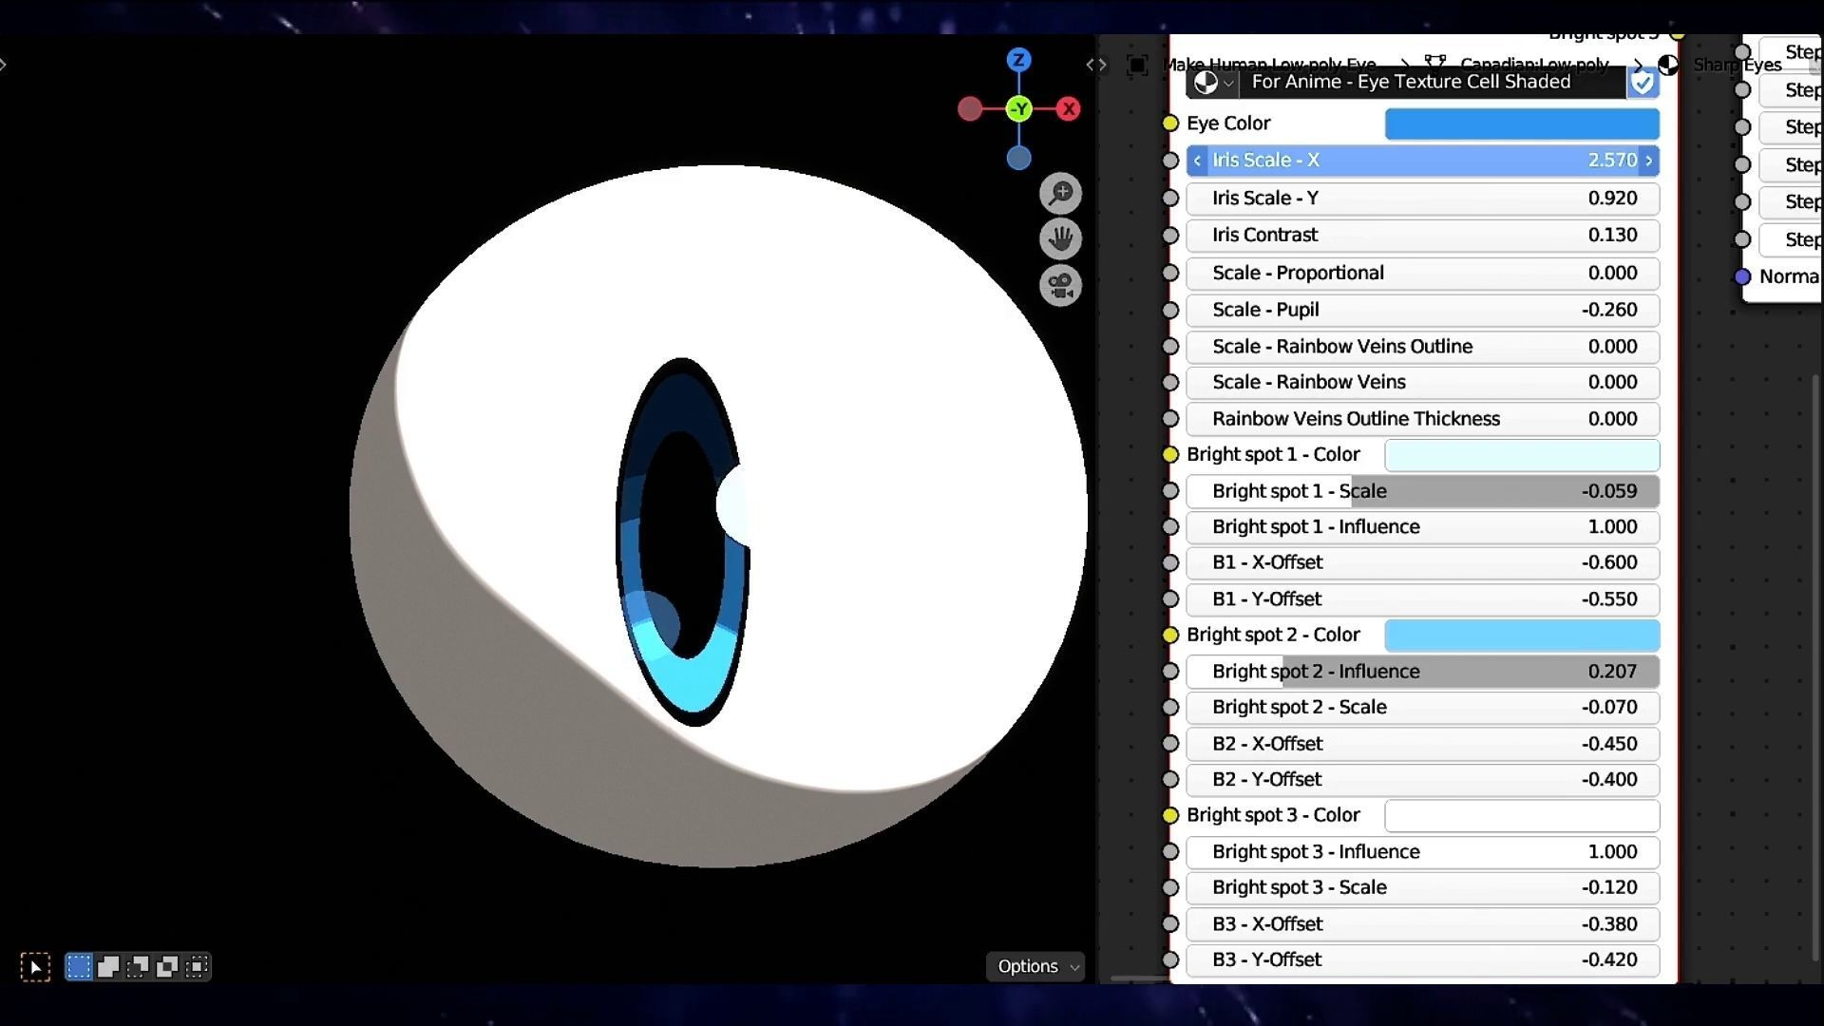
Task: Click the mesh icon before the Canadian:Low-poly breadcrumb
Action: click(1434, 62)
